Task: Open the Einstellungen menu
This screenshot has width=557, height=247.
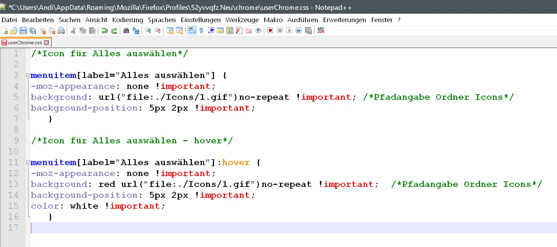Action: click(x=201, y=20)
